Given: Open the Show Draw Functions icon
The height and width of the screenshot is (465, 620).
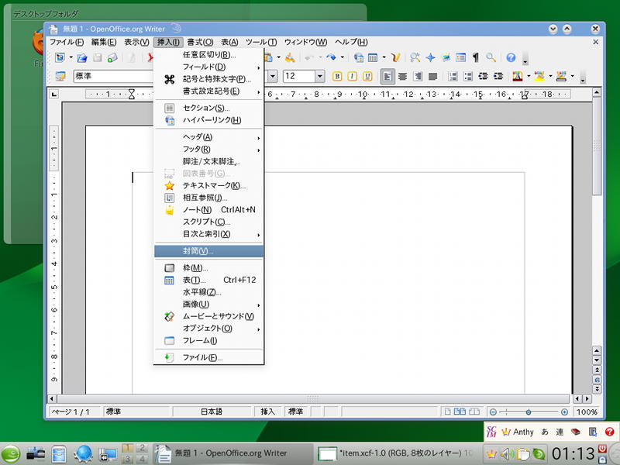Looking at the screenshot, I should (396, 57).
